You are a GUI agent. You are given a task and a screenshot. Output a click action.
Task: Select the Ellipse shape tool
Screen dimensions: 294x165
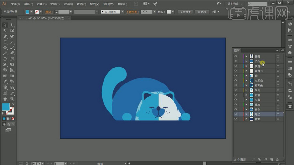(x=5, y=47)
